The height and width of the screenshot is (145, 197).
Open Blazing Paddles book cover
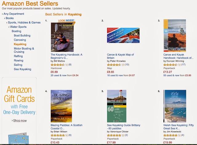tap(61, 106)
